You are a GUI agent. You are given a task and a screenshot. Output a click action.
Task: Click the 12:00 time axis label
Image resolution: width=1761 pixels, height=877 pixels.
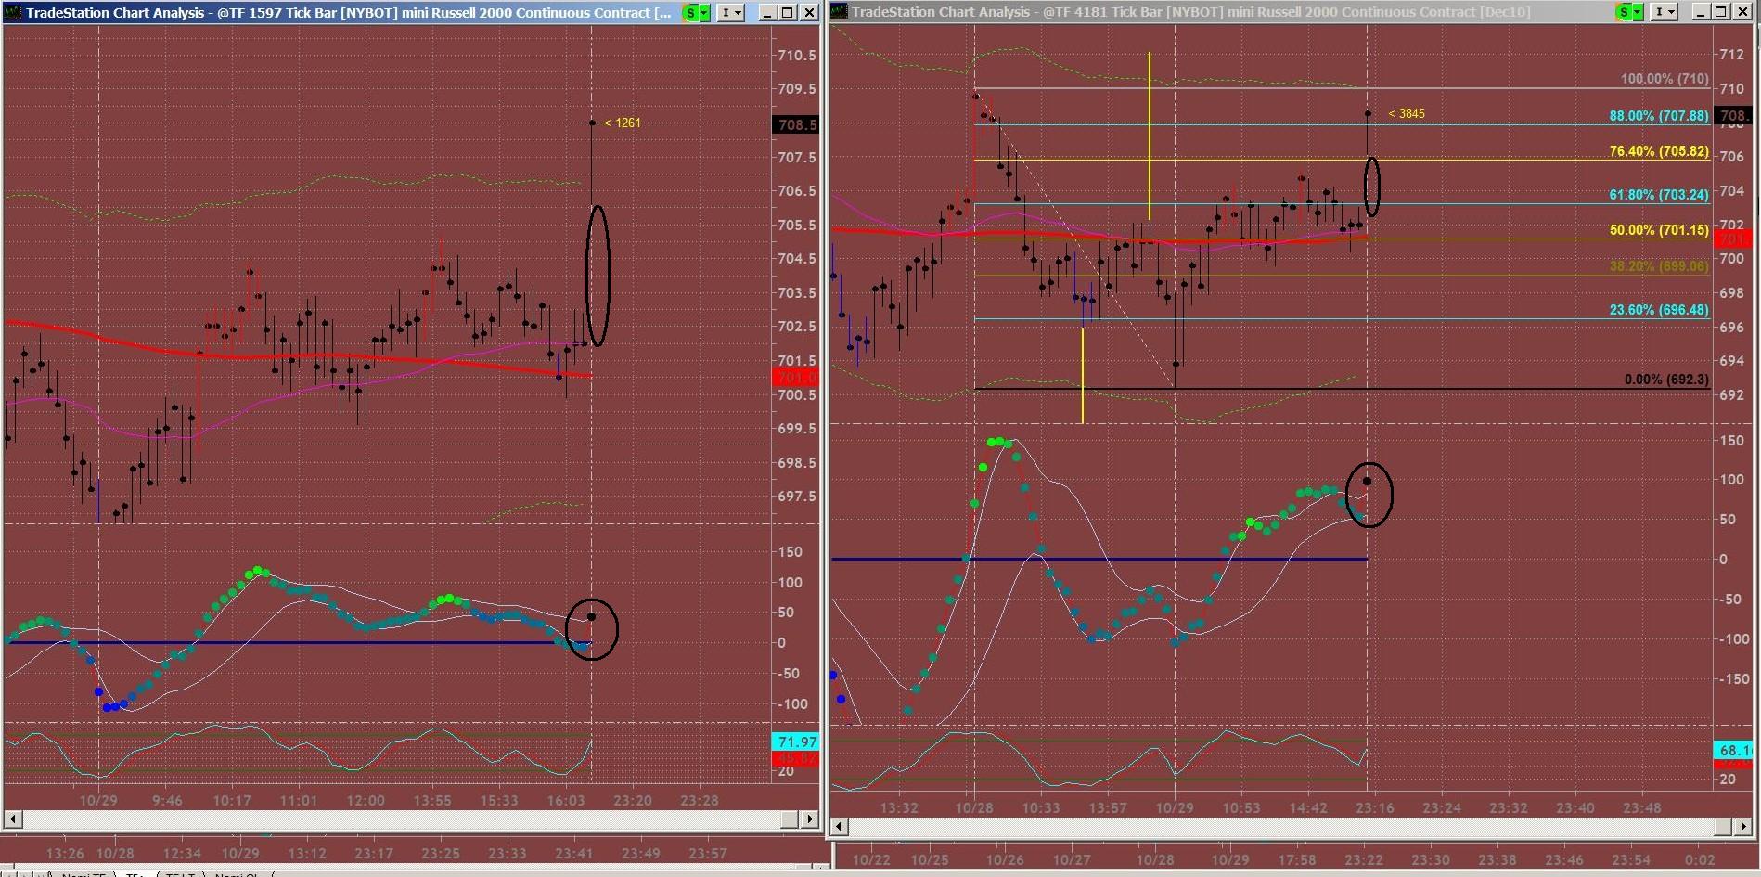pyautogui.click(x=366, y=800)
